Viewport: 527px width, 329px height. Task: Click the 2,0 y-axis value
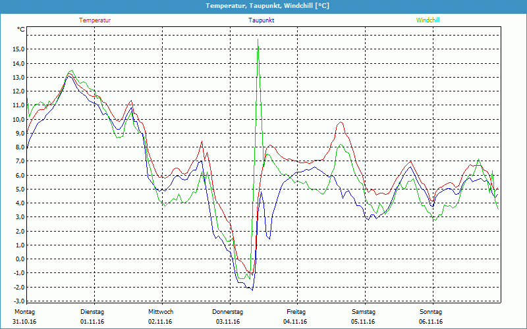(20, 231)
